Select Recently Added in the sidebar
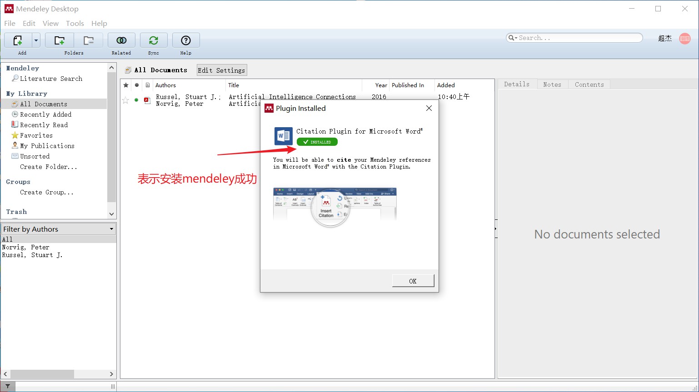 (45, 114)
